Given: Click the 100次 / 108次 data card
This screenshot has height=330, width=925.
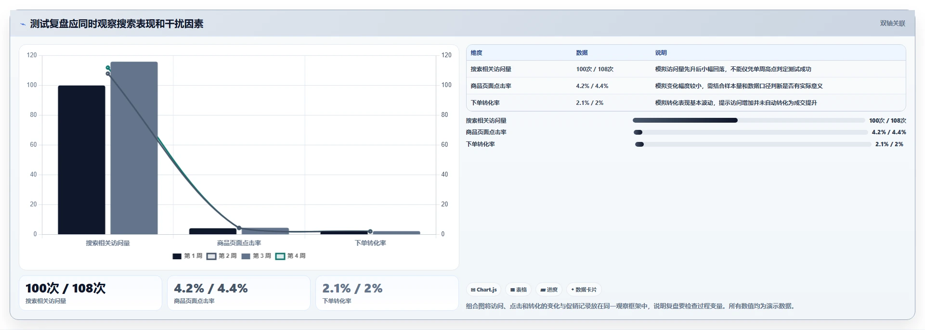Looking at the screenshot, I should [91, 293].
